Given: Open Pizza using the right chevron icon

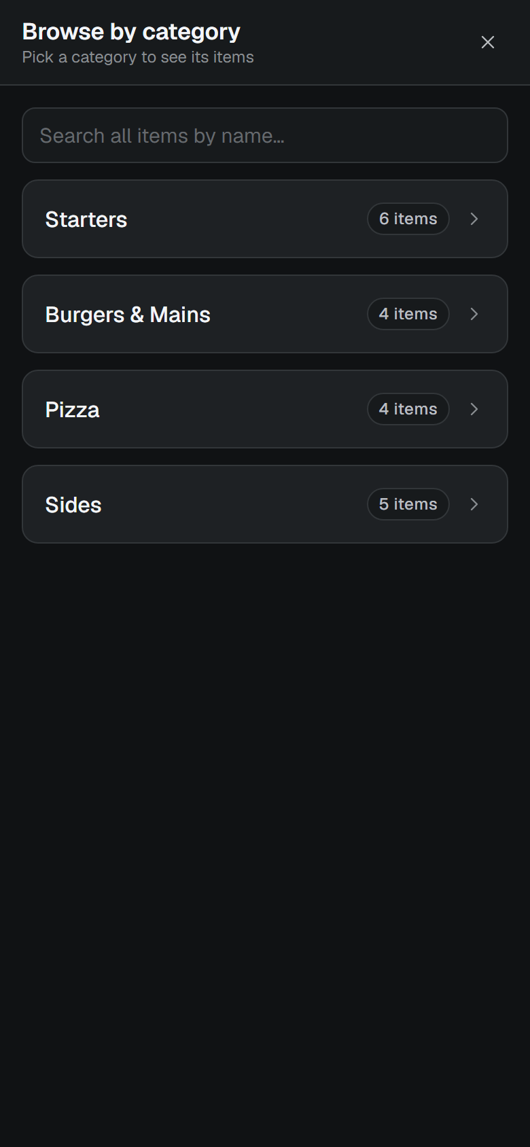Looking at the screenshot, I should point(474,409).
